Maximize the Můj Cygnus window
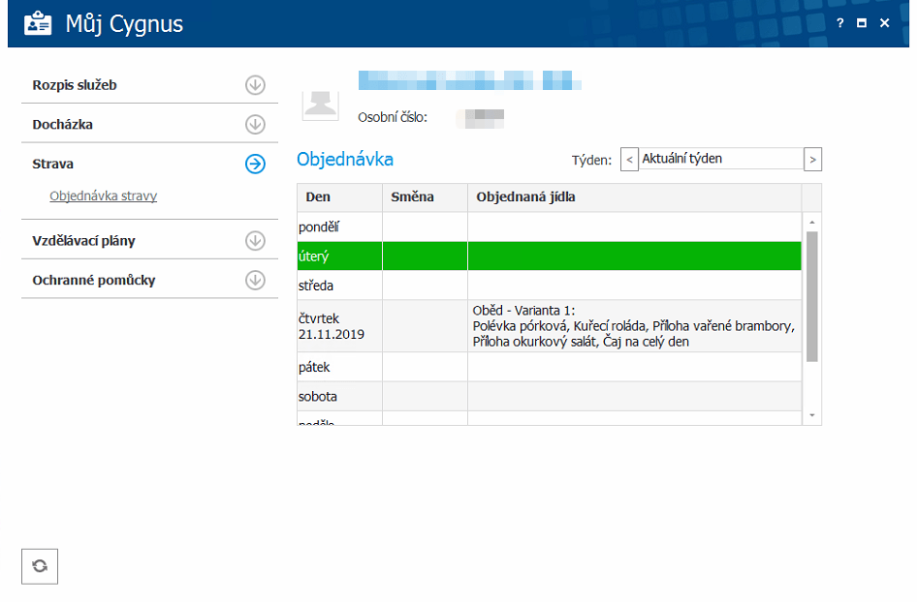Screen dimensions: 918x603 (x=862, y=23)
